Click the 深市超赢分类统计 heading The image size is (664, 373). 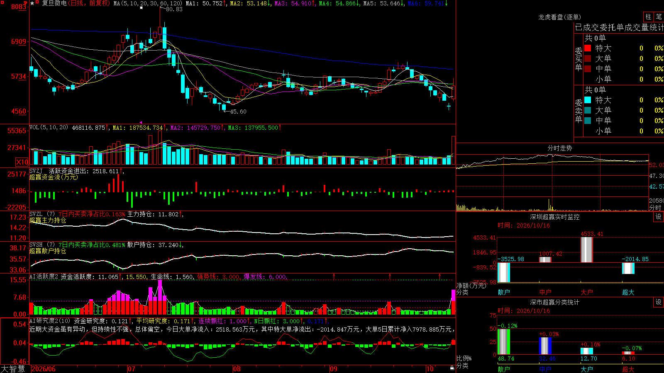pyautogui.click(x=555, y=302)
